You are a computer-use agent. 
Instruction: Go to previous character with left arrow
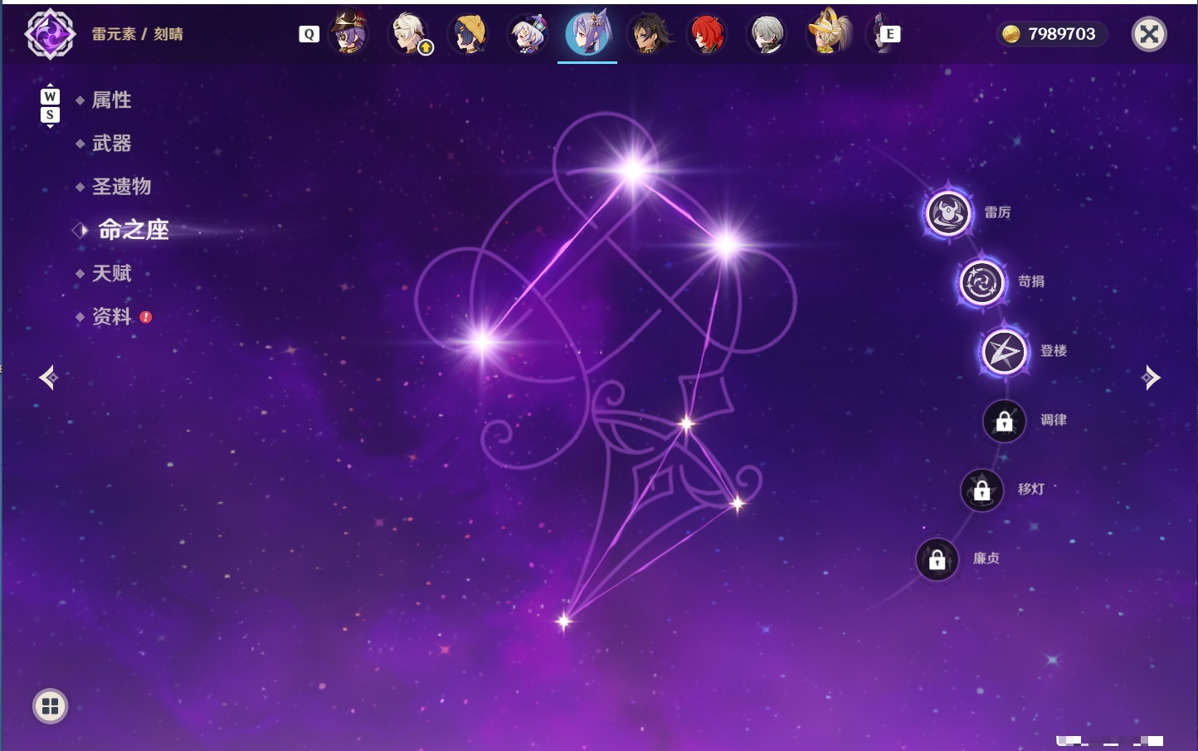tap(48, 378)
